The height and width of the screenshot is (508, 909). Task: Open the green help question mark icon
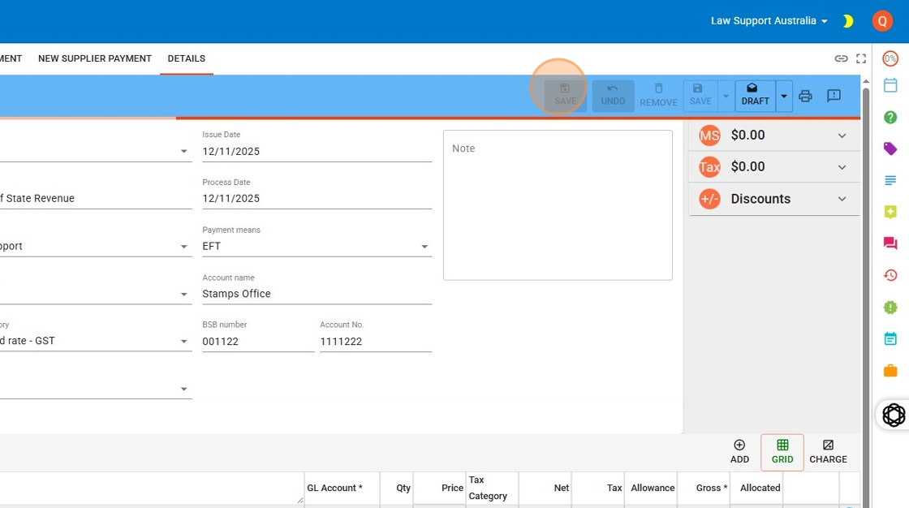pos(890,118)
